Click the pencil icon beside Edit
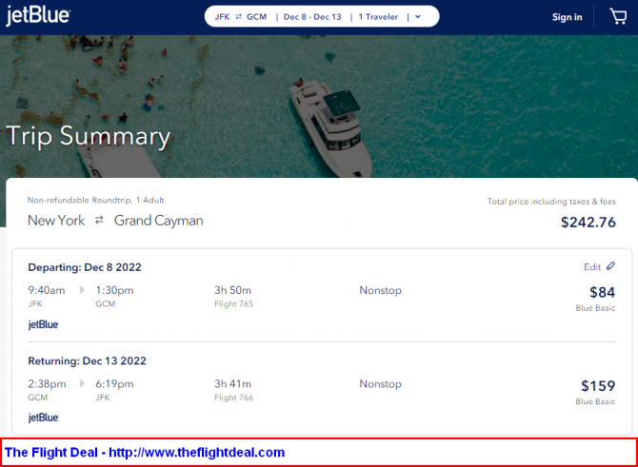This screenshot has width=638, height=467. pyautogui.click(x=610, y=266)
